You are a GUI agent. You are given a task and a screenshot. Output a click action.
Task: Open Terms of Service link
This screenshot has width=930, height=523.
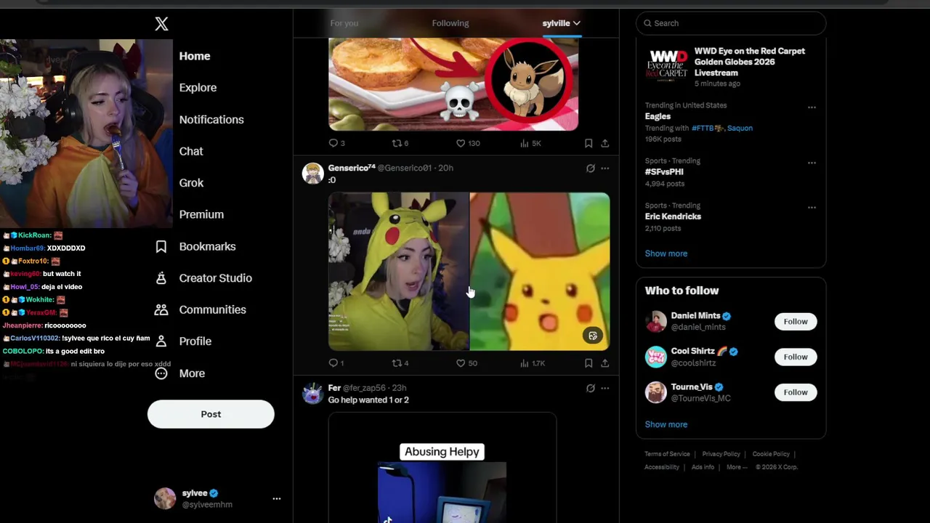coord(667,454)
